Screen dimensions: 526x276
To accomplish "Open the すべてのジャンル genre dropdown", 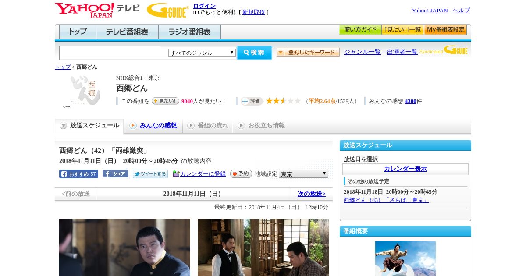I will [202, 53].
